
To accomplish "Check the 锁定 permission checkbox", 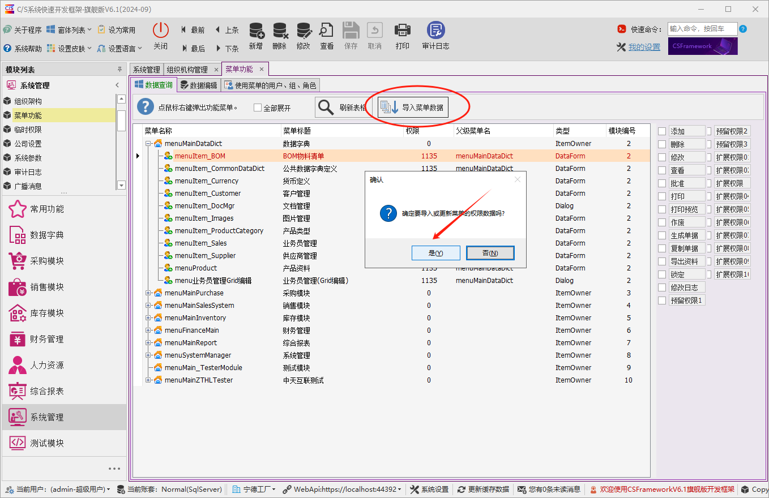I will point(662,274).
